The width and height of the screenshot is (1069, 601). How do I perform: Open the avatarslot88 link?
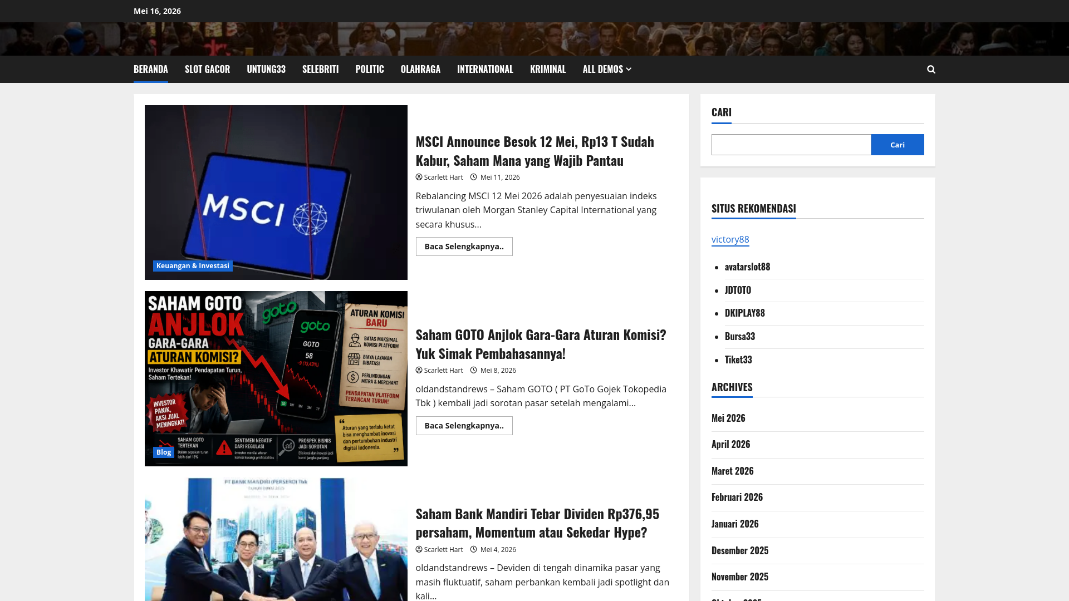click(x=747, y=267)
